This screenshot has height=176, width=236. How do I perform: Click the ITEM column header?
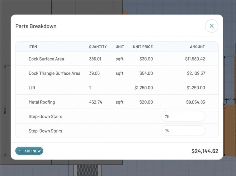[33, 47]
